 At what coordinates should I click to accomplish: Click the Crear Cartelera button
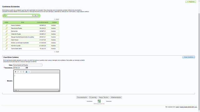[x=188, y=57]
